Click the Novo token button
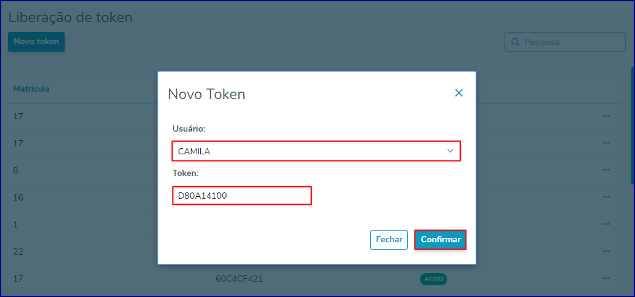This screenshot has width=635, height=297. (36, 42)
